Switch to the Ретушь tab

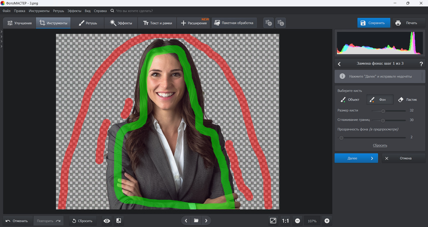(88, 23)
